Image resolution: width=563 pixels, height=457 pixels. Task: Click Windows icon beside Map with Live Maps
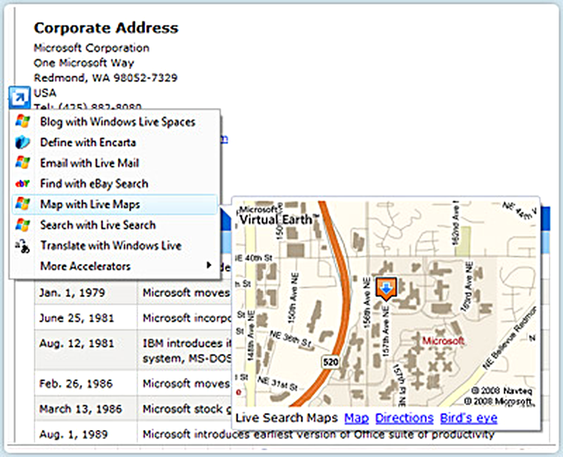coord(23,204)
